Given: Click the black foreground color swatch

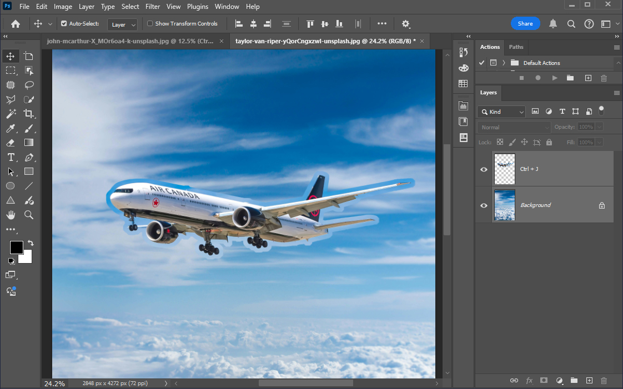Looking at the screenshot, I should pyautogui.click(x=16, y=247).
